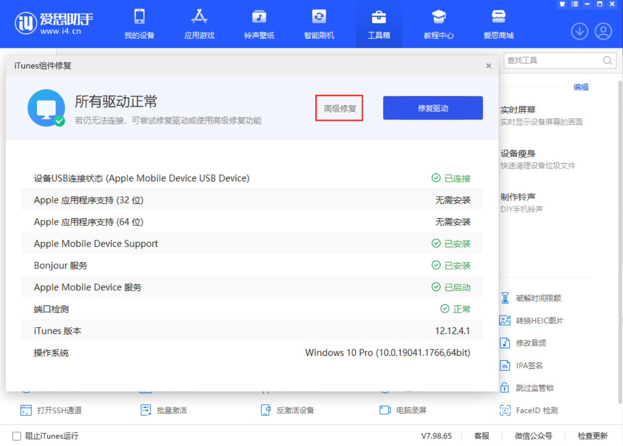The height and width of the screenshot is (446, 623).
Task: Click the search magnifier icon
Action: [x=608, y=61]
